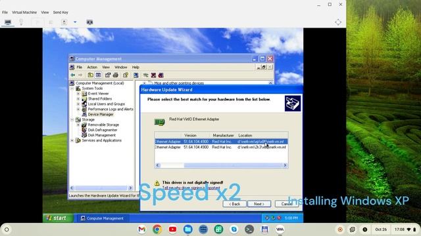The height and width of the screenshot is (236, 421).
Task: Collapse the Storage tree node
Action: (x=72, y=119)
